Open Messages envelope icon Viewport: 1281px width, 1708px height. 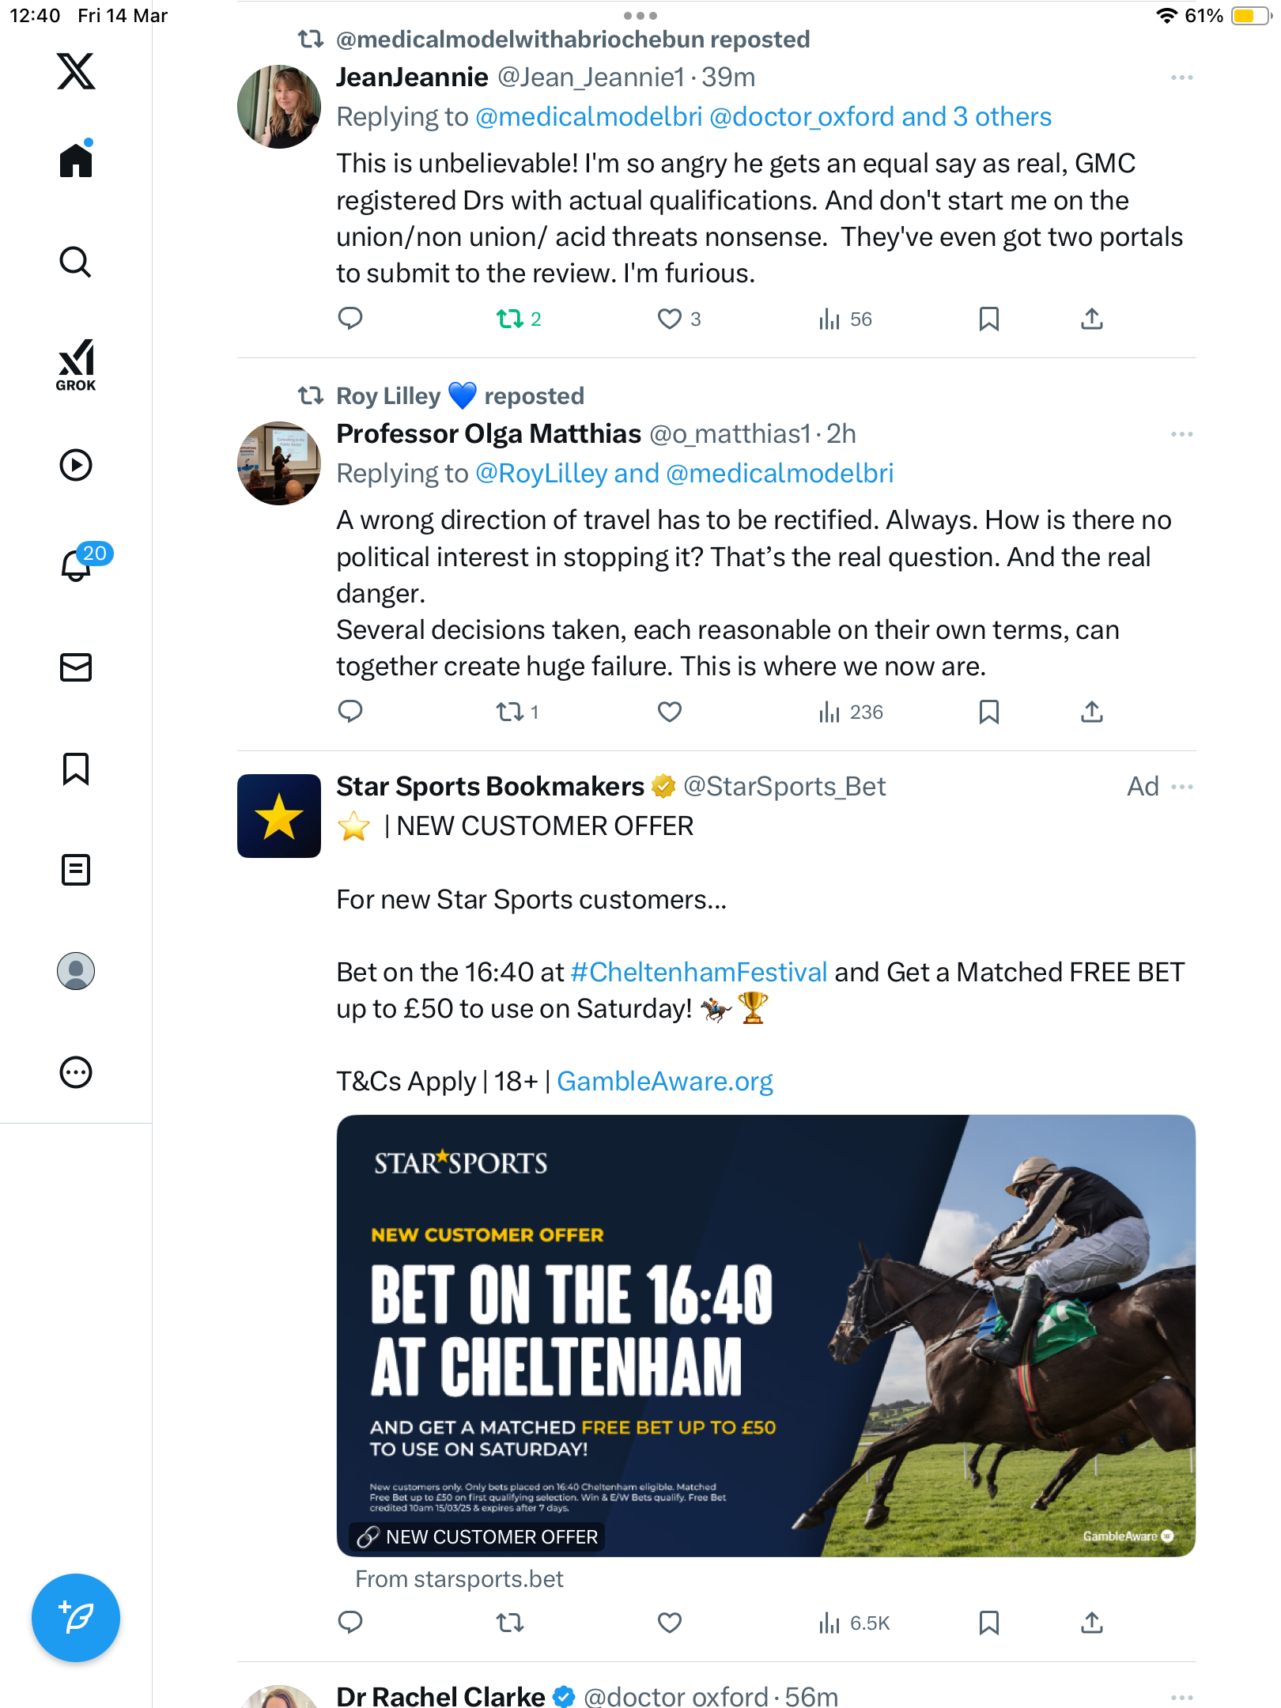coord(76,667)
